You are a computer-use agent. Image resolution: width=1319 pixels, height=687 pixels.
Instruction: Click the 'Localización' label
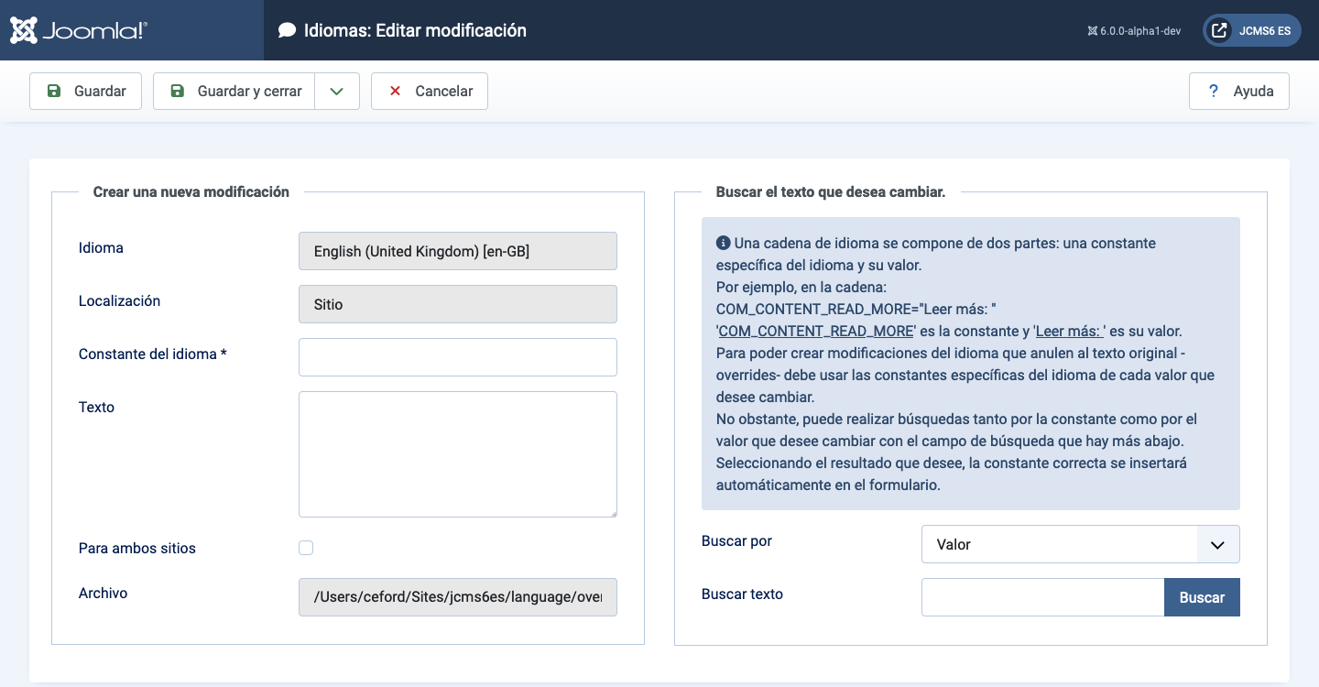click(120, 300)
